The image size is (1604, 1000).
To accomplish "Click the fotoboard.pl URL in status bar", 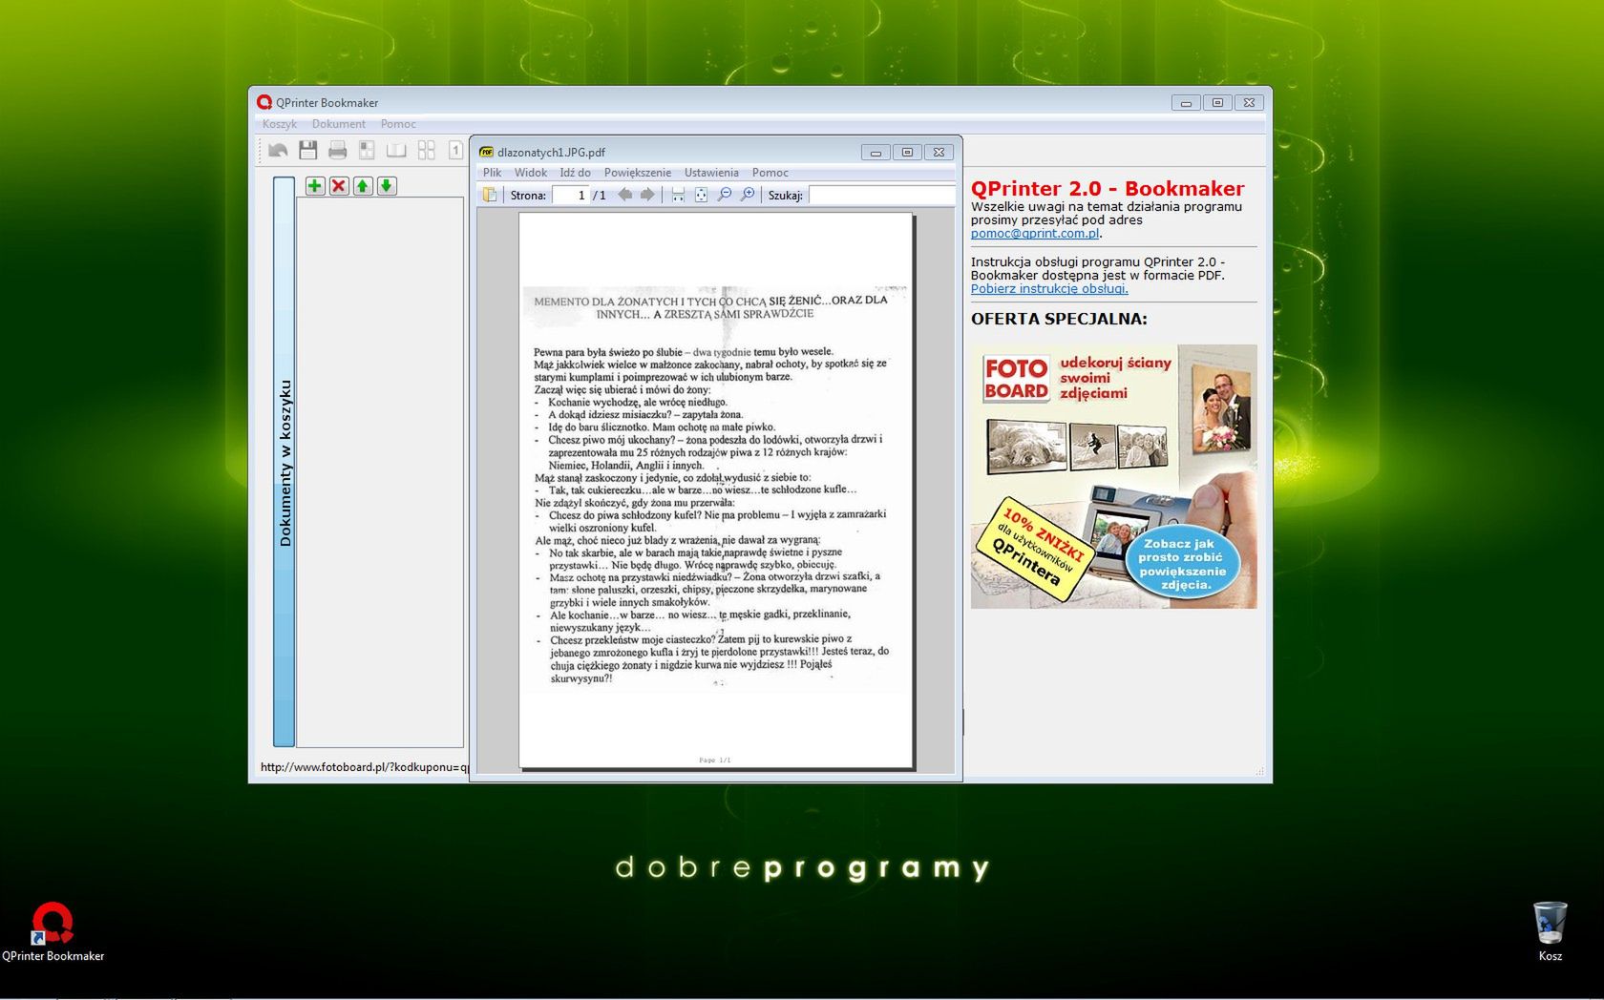I will 365,767.
